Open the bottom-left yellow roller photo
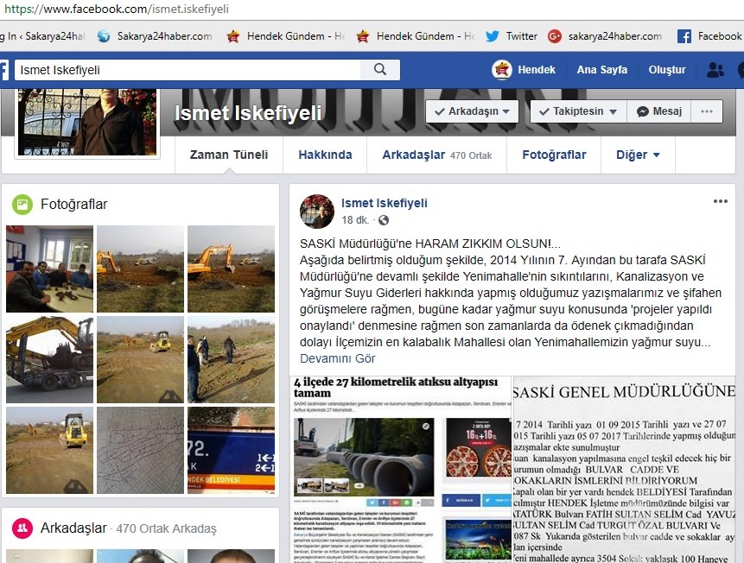Screen dimensions: 744x563 click(x=50, y=451)
